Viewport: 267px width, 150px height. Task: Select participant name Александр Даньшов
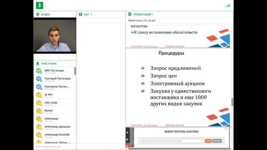pyautogui.click(x=58, y=126)
